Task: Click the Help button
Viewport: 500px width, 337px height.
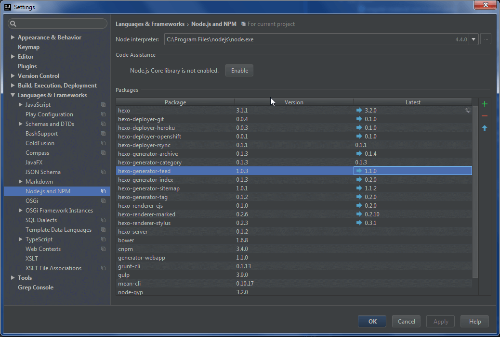Action: click(475, 322)
